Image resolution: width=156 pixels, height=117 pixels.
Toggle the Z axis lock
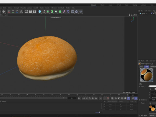pyautogui.click(x=17, y=11)
